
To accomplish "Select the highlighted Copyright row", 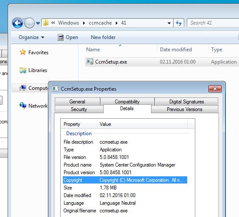I will tap(125, 180).
